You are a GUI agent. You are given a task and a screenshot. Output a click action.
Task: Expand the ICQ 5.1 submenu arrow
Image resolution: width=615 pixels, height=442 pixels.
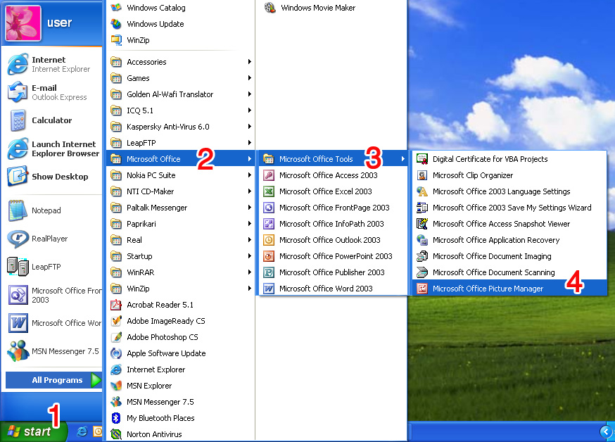coord(250,110)
